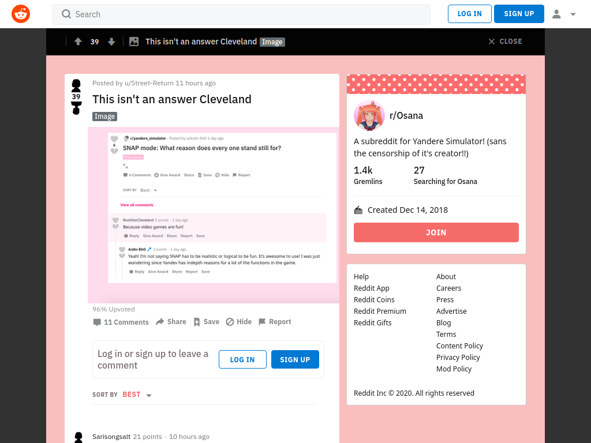591x443 pixels.
Task: Open the Reddit Coins footer link
Action: [x=374, y=299]
